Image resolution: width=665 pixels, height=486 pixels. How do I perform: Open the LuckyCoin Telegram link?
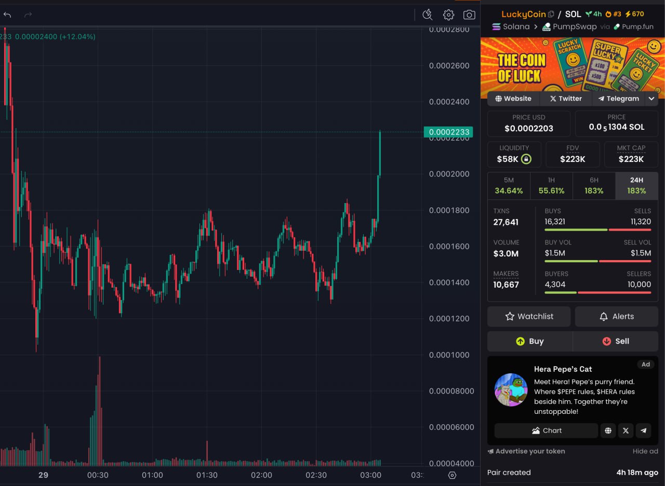[x=618, y=98]
